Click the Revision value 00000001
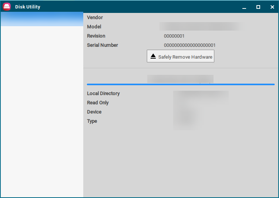 pos(174,36)
